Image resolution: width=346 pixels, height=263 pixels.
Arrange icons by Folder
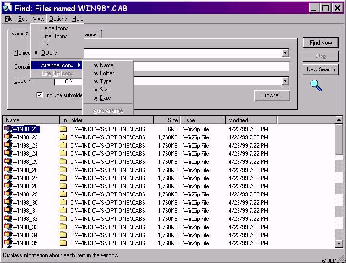click(104, 73)
